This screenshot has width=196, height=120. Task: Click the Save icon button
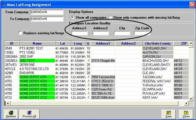169,114
